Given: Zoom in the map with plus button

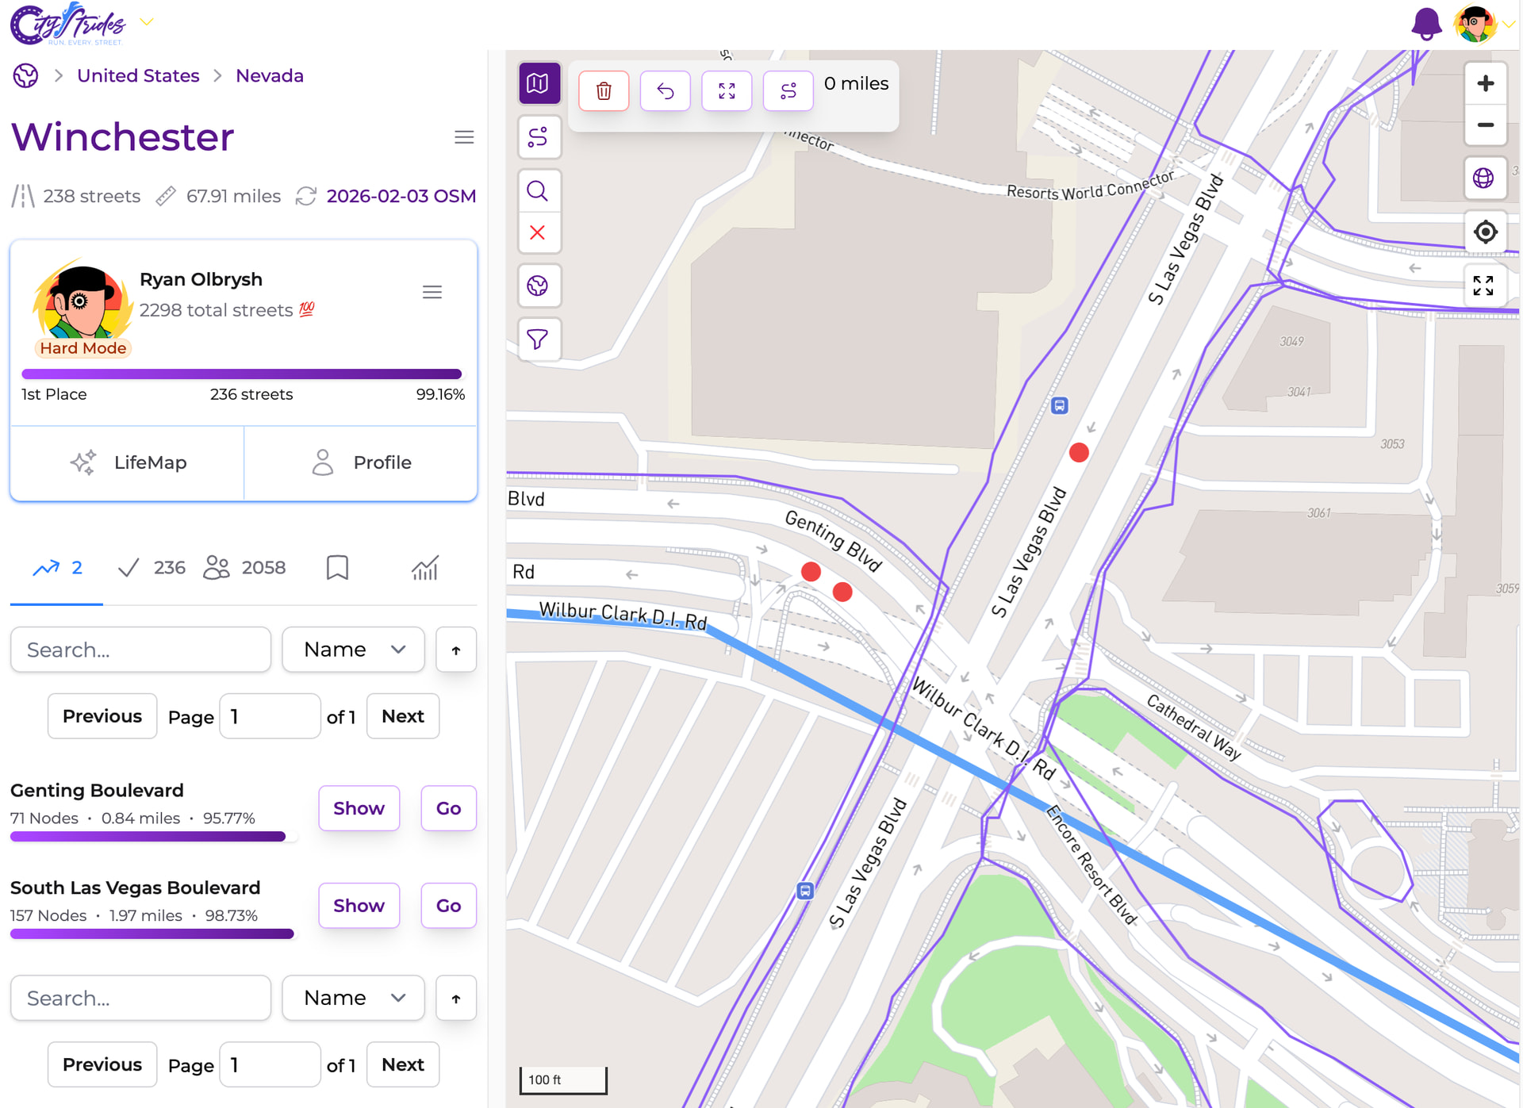Looking at the screenshot, I should coord(1485,83).
